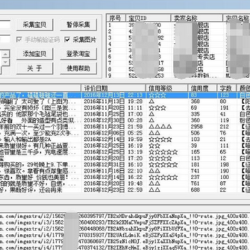Sort by 评价日期 column header
This screenshot has height=250, width=250.
coord(113,88)
